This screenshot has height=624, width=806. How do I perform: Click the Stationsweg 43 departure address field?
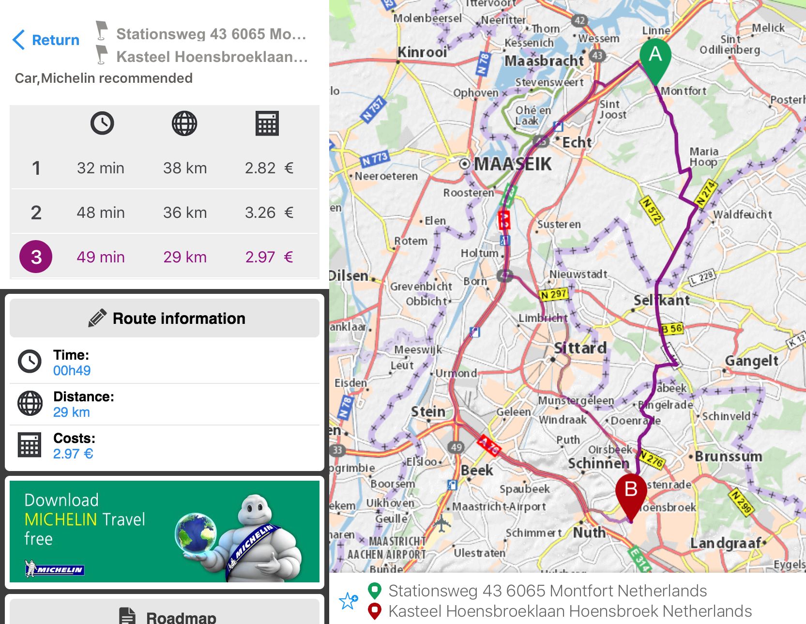coord(211,34)
